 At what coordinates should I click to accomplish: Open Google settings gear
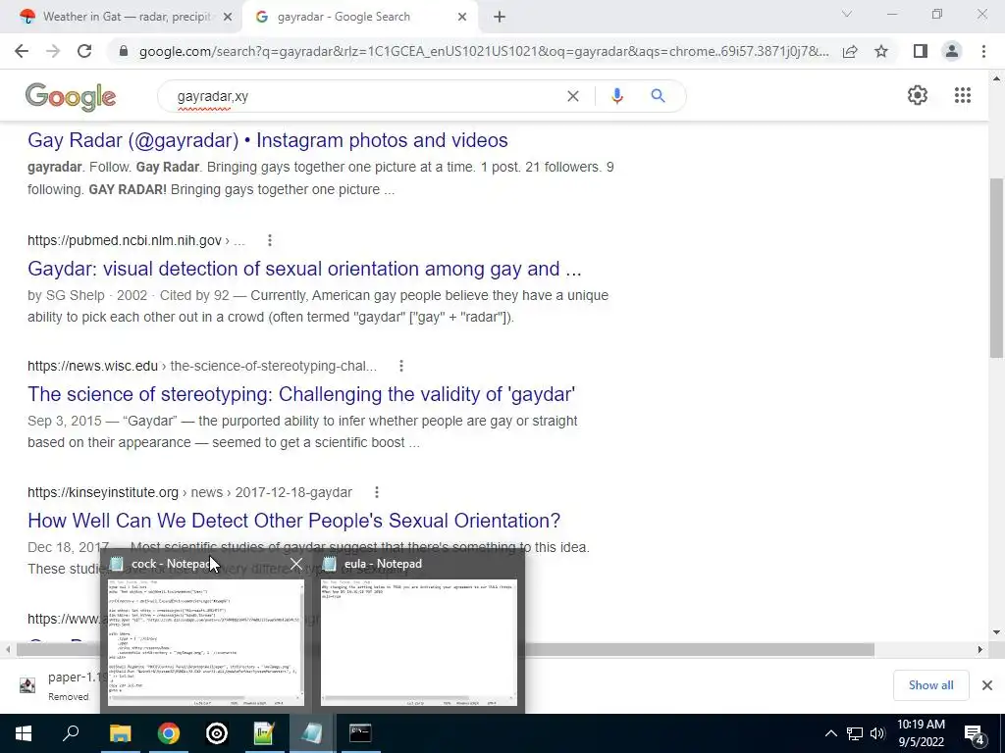[x=918, y=95]
